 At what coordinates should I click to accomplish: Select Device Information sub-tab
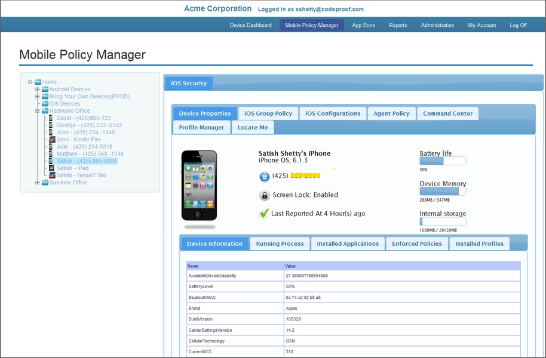[x=214, y=243]
